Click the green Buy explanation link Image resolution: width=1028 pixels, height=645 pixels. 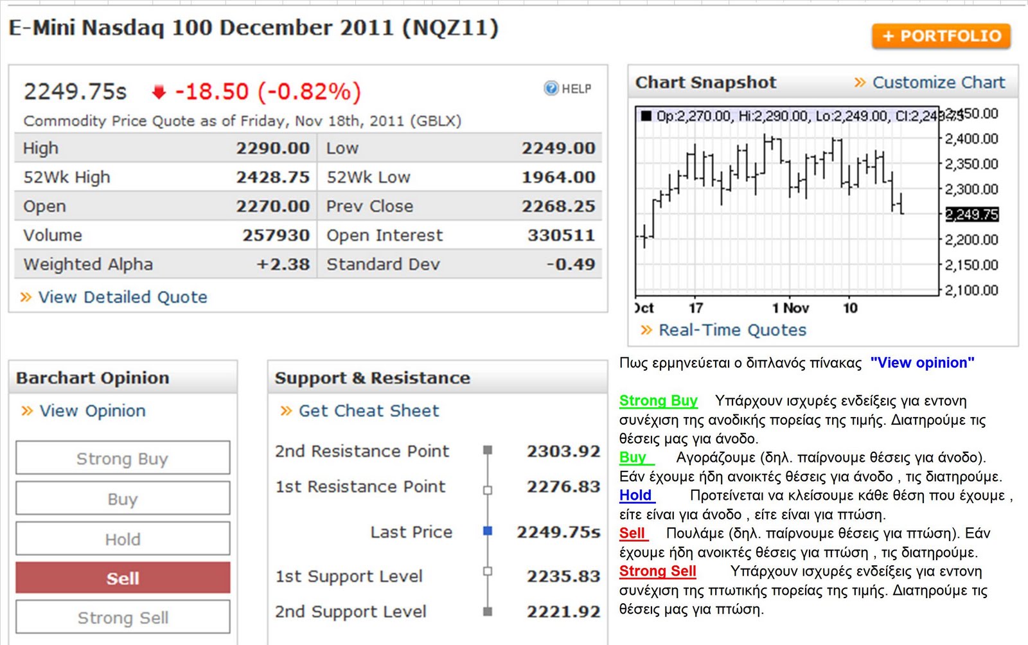[636, 457]
